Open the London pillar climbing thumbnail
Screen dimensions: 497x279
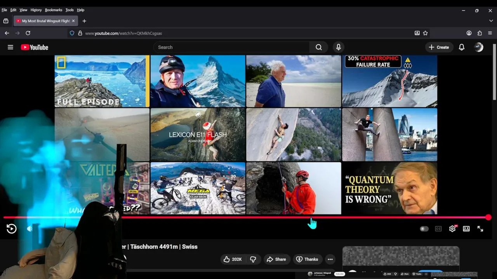(389, 134)
